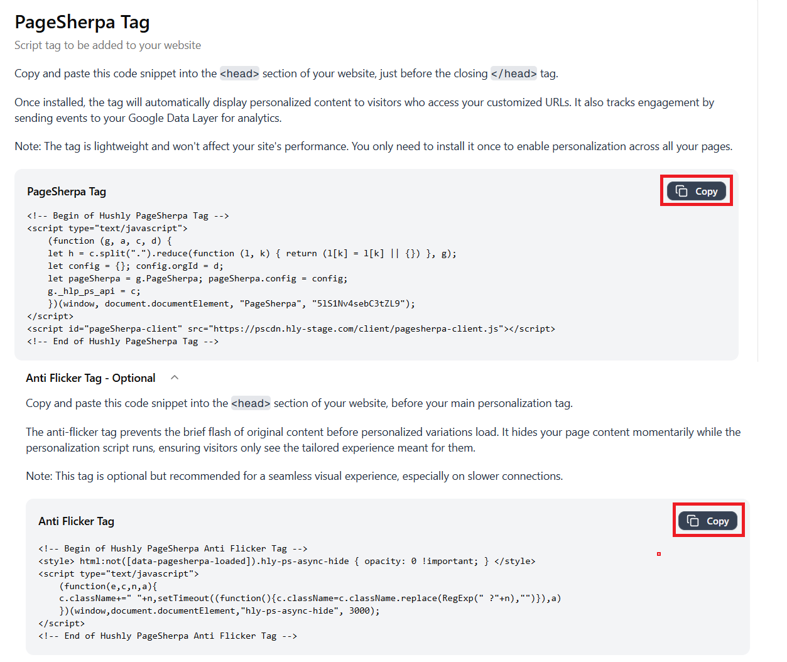The width and height of the screenshot is (787, 662).
Task: Click the '<!-- Begin of Hushly PageSherpa Anti Flicker Tag -->' line
Action: 173,548
